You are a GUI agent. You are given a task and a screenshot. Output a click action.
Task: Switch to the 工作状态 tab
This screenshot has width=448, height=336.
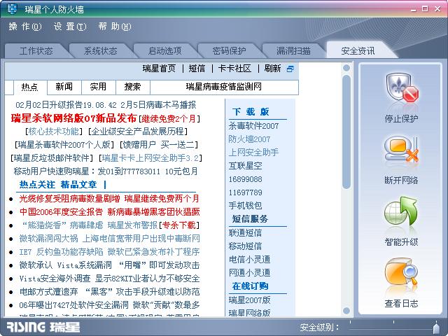pos(36,51)
